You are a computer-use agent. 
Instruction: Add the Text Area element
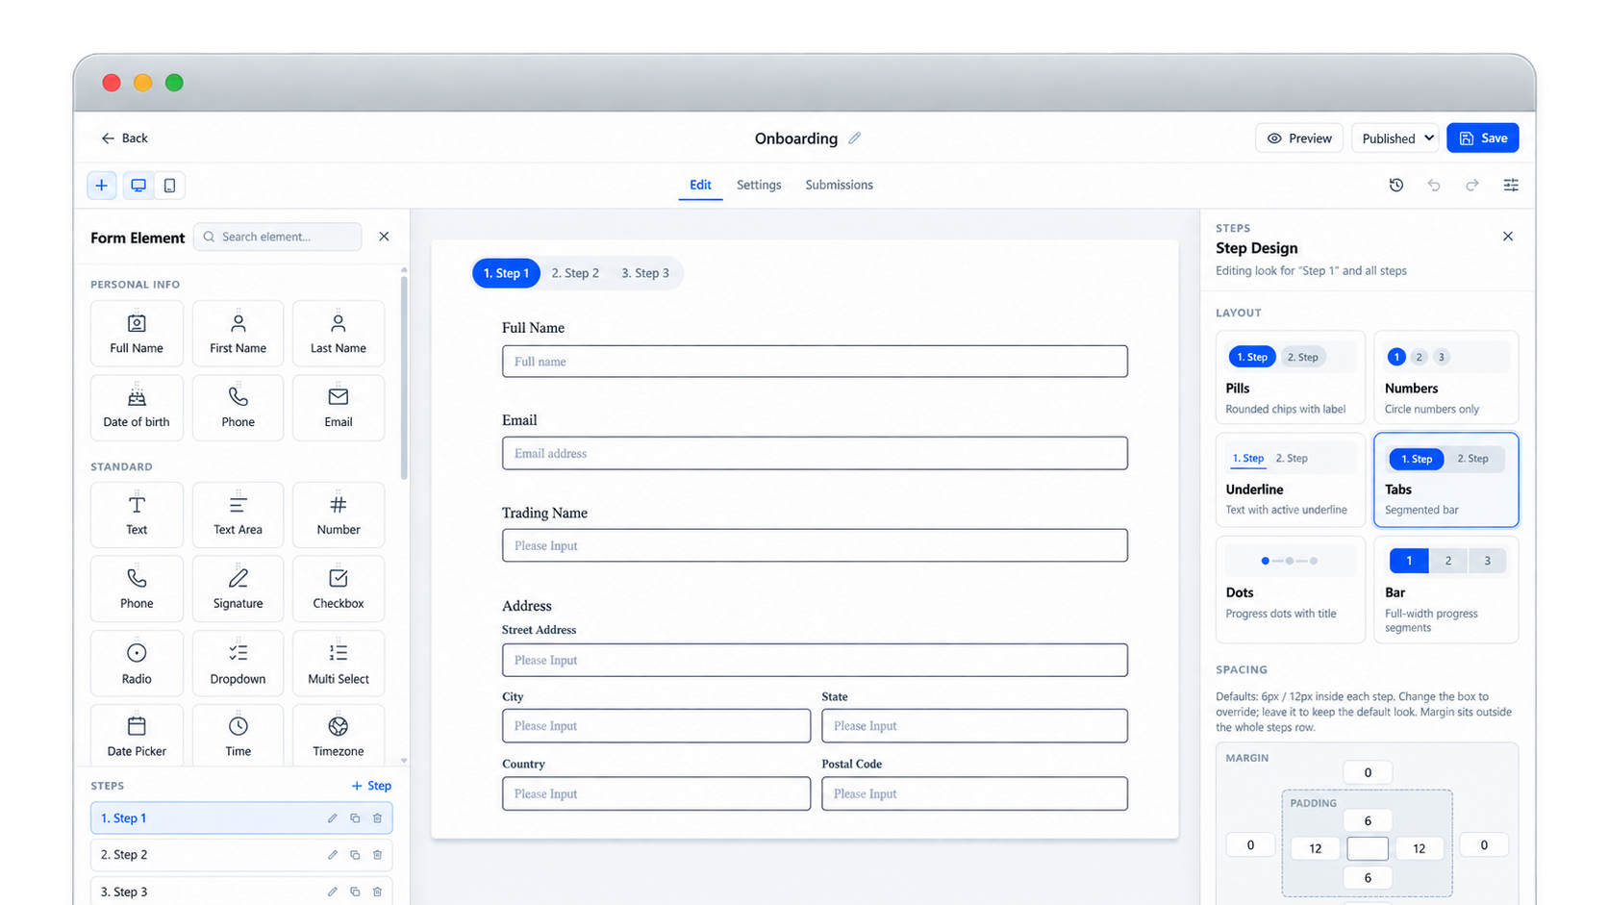[238, 515]
